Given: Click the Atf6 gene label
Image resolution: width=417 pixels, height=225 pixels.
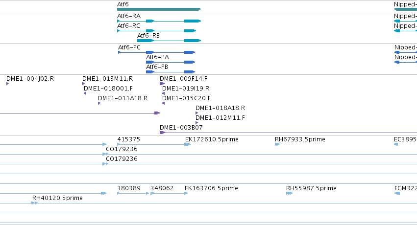Looking at the screenshot, I should click(123, 4).
